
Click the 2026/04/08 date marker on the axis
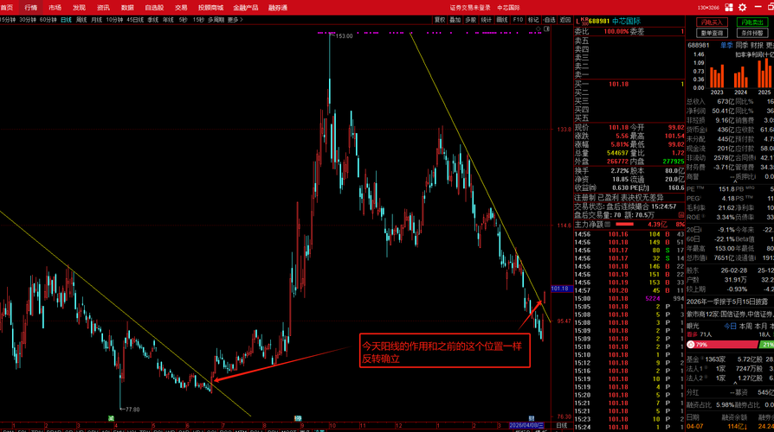526,425
